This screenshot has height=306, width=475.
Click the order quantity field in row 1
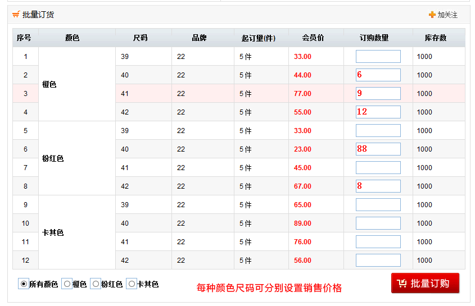pyautogui.click(x=378, y=56)
